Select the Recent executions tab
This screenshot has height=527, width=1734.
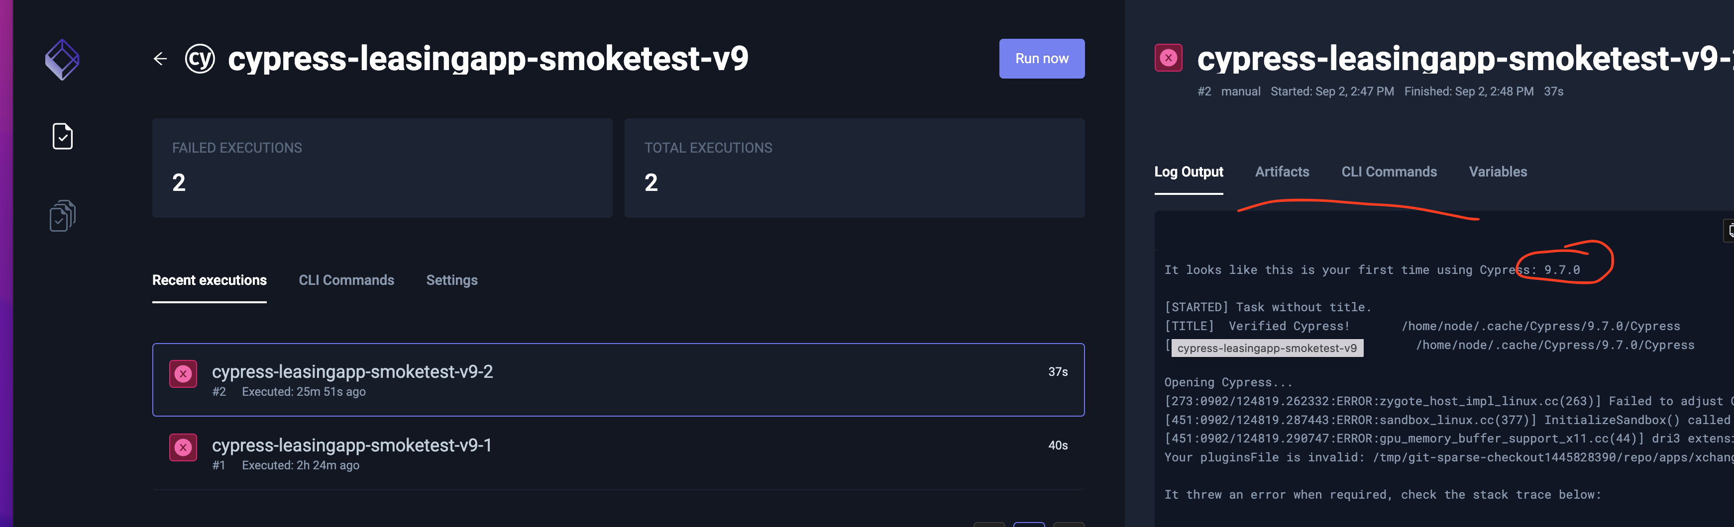pyautogui.click(x=210, y=280)
